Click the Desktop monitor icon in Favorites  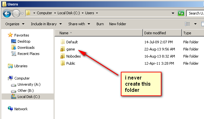[x=14, y=41]
